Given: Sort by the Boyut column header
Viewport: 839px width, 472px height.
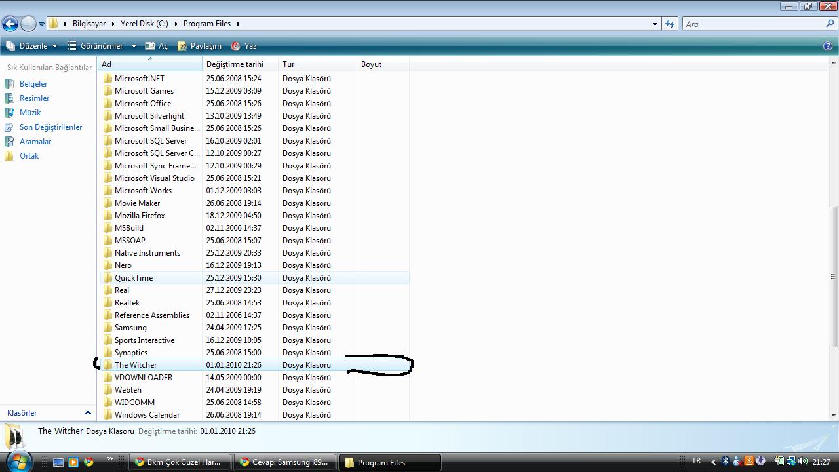Looking at the screenshot, I should (383, 64).
